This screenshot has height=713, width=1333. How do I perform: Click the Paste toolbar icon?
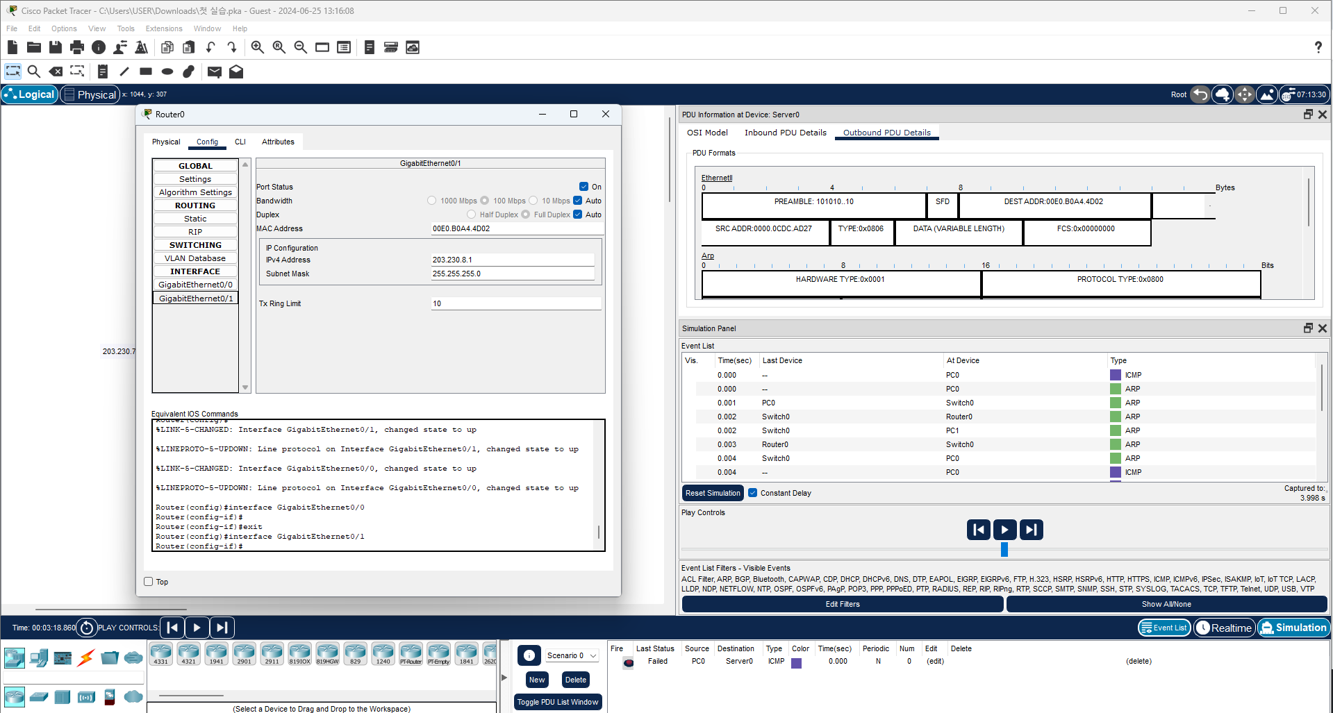[x=188, y=47]
